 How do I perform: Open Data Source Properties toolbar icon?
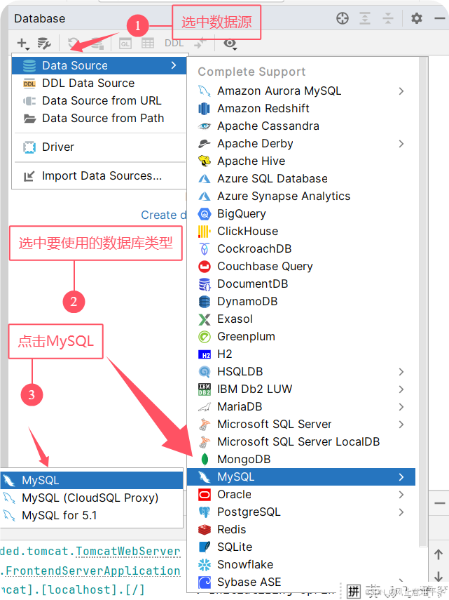(x=44, y=44)
